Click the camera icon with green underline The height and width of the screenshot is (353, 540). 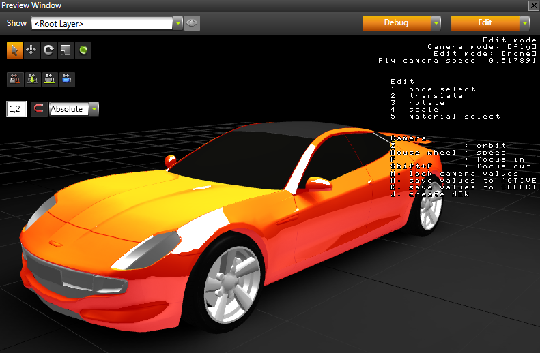49,79
